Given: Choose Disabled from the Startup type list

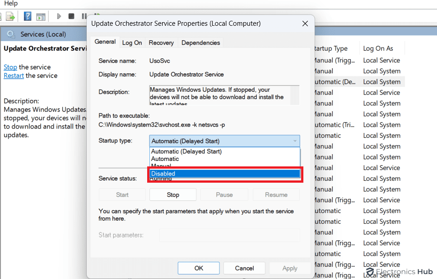Looking at the screenshot, I should (x=224, y=174).
